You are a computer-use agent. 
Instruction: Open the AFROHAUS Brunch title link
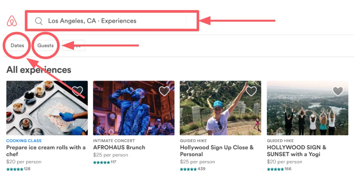point(119,148)
